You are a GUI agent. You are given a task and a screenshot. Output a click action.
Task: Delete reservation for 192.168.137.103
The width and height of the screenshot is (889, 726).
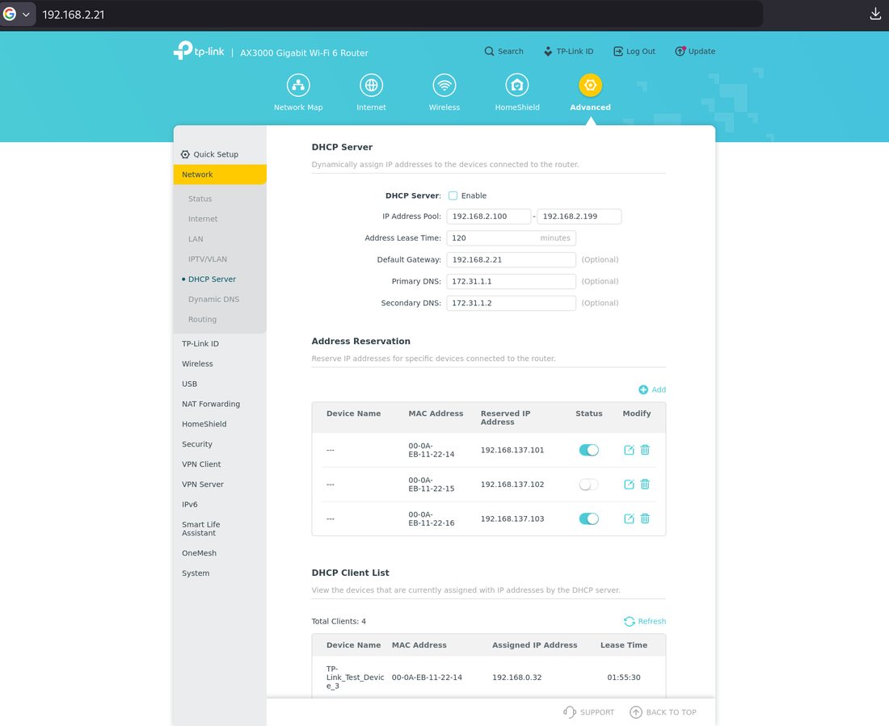coord(645,518)
